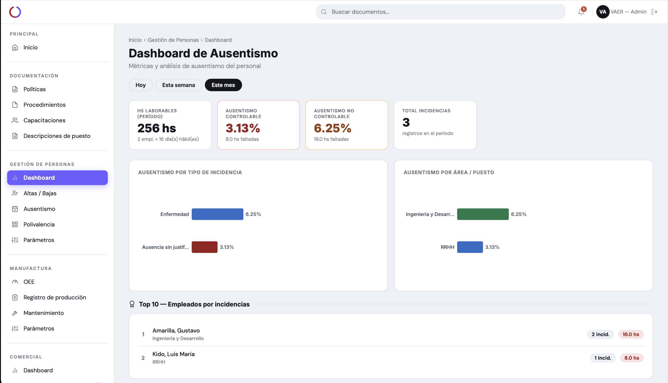This screenshot has width=668, height=383.
Task: Click the Top 10 — Empleados por incidencias heading
Action: point(194,304)
